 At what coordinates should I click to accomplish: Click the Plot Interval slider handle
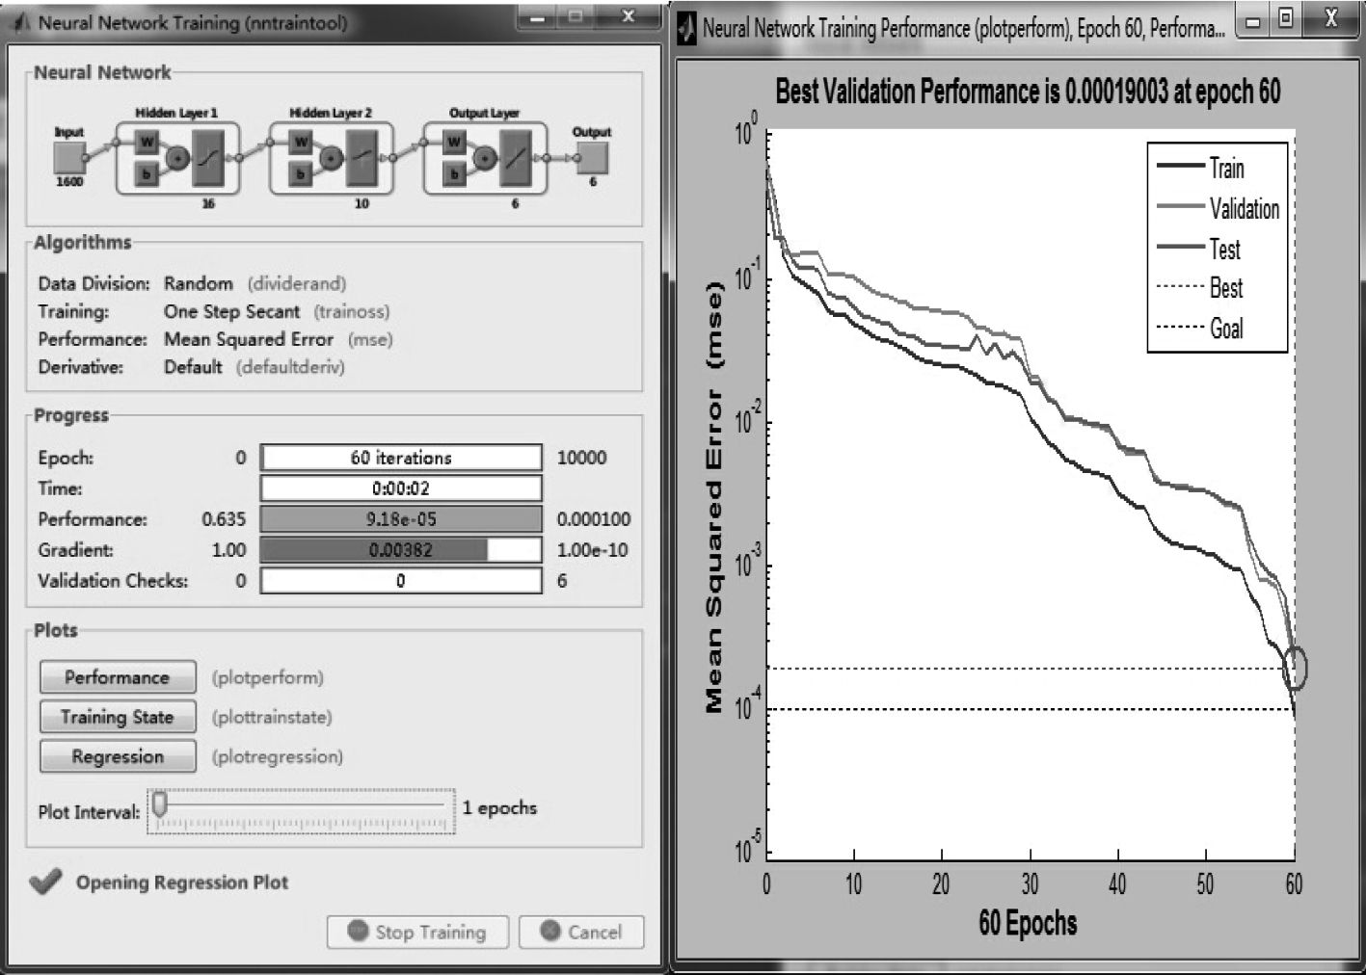point(160,804)
